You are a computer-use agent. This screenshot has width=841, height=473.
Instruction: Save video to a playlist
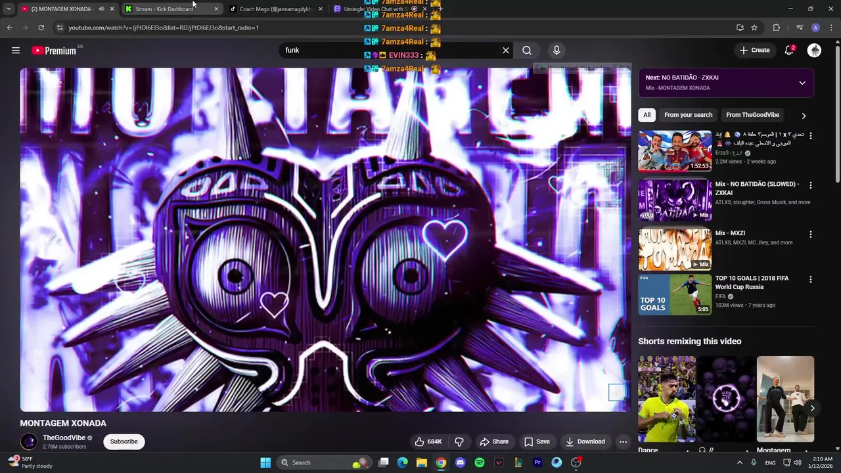[537, 441]
